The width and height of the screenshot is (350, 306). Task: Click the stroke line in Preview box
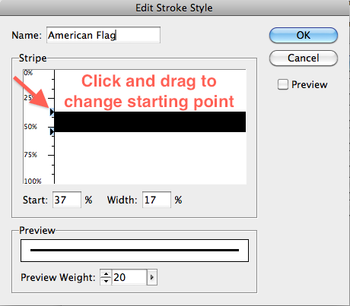point(135,250)
